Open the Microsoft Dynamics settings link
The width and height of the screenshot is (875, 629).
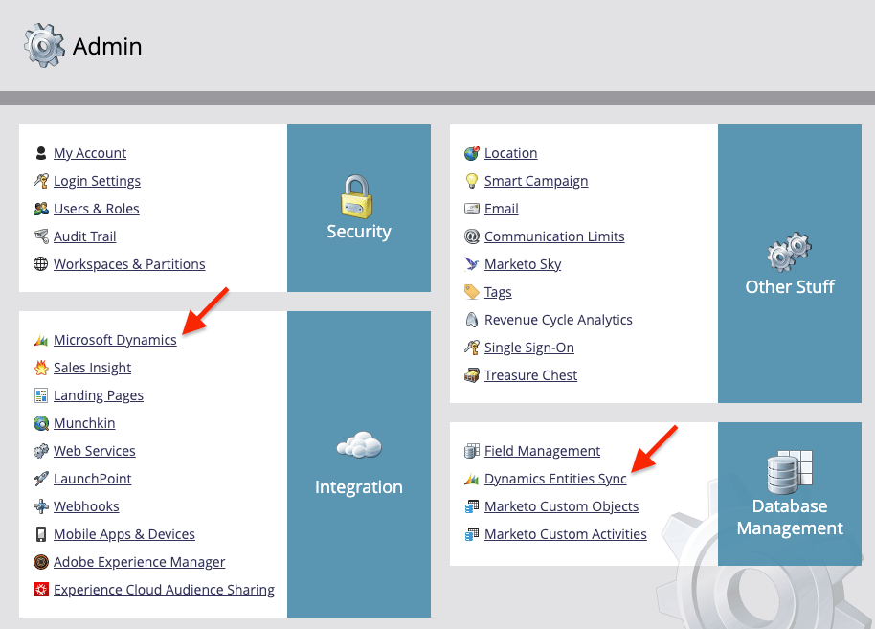(117, 339)
